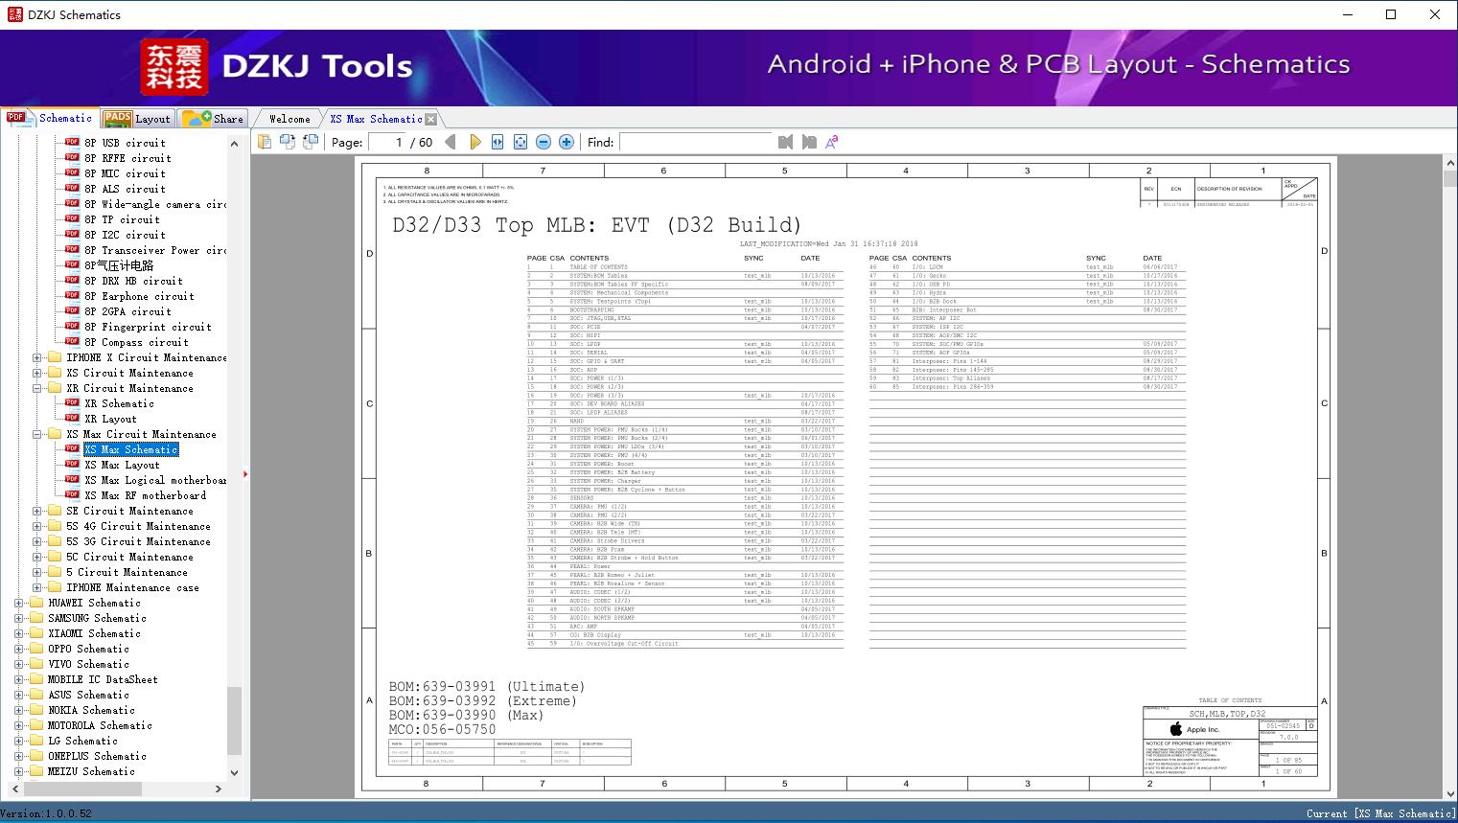1458x823 pixels.
Task: Click the document view scroll-down arrow
Action: click(x=1449, y=793)
